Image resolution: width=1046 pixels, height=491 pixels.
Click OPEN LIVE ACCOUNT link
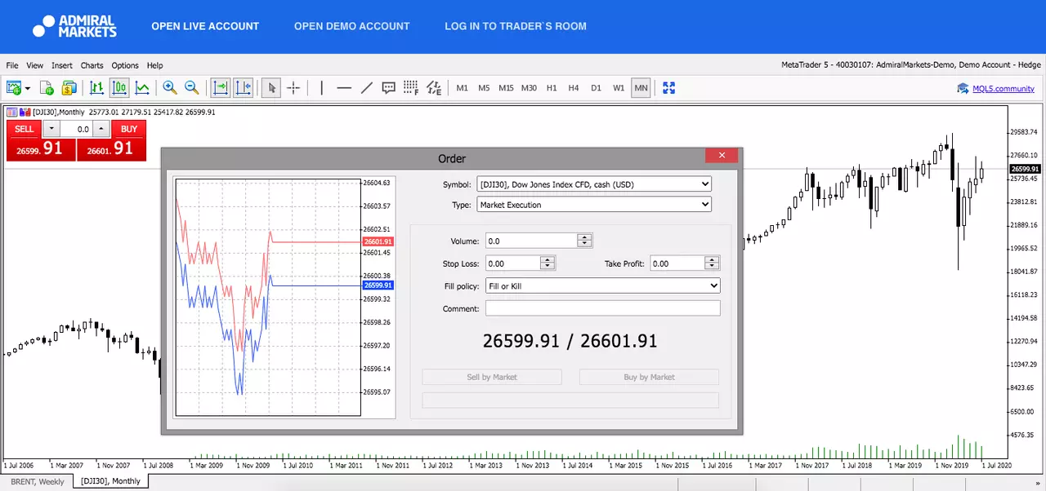click(205, 26)
